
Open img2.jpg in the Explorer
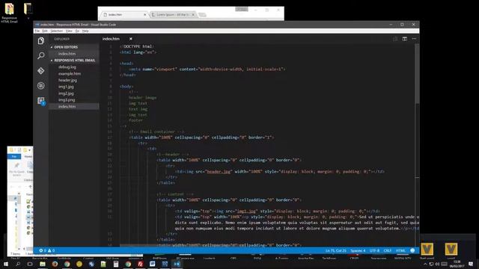66,93
